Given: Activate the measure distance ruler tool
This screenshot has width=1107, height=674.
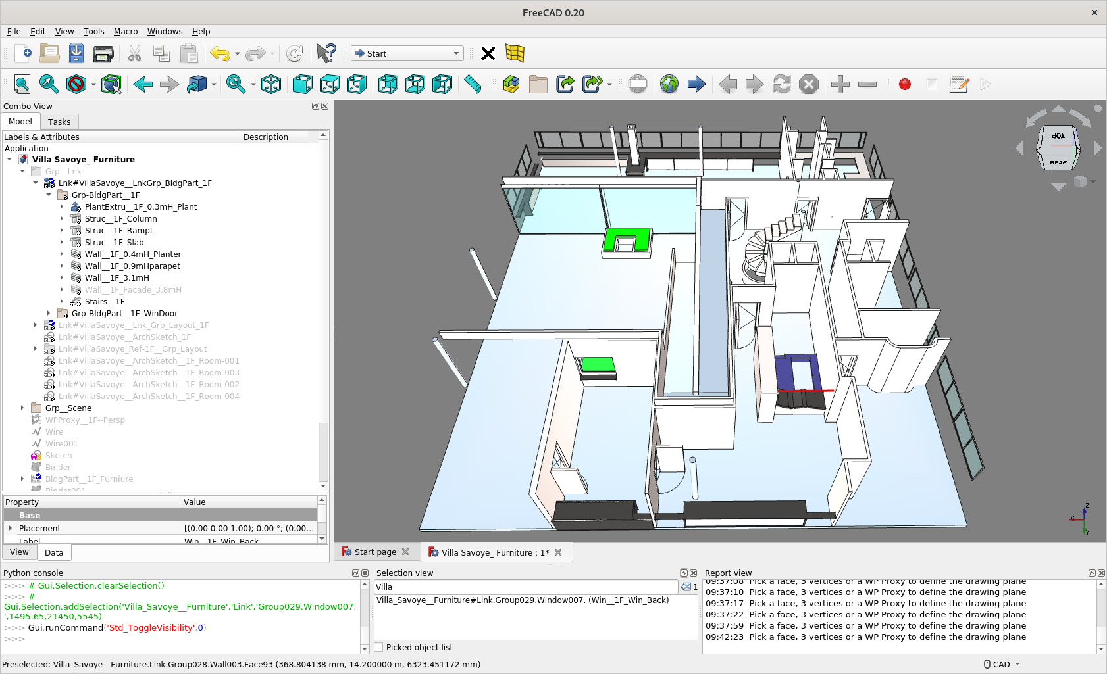Looking at the screenshot, I should pyautogui.click(x=473, y=84).
